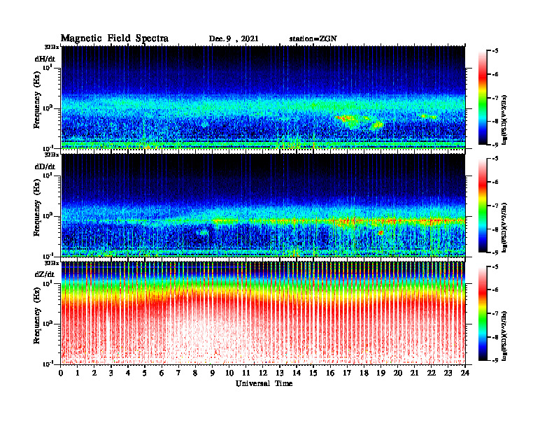
Task: Open the dH/dt spectrogram plot
Action: coord(263,97)
